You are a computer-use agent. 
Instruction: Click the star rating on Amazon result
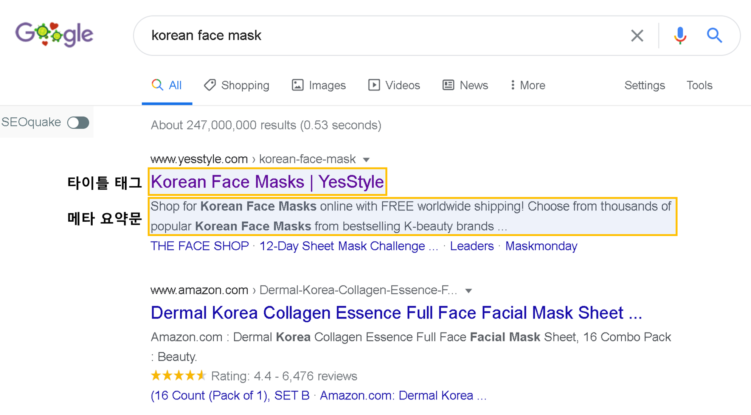178,376
